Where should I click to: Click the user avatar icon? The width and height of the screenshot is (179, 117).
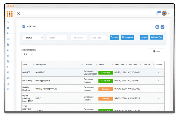[x=164, y=13]
